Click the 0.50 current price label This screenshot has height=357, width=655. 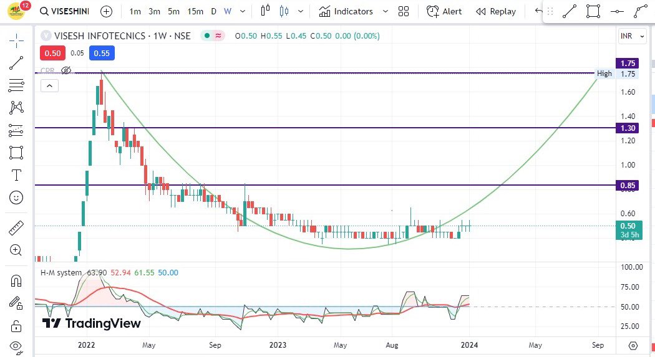(628, 230)
